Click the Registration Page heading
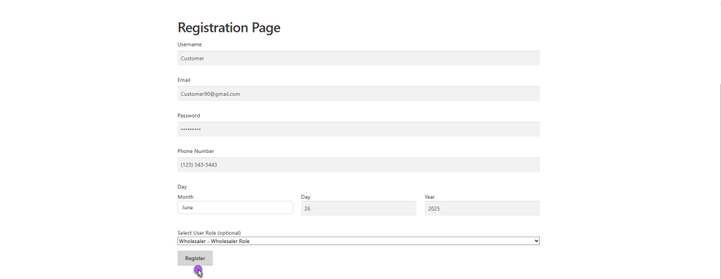The height and width of the screenshot is (279, 721). [x=229, y=27]
